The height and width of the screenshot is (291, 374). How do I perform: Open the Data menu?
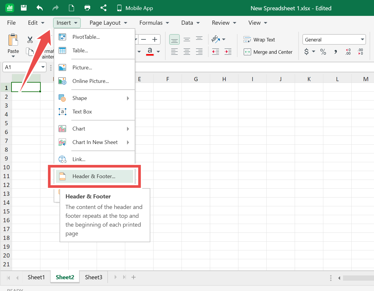[x=190, y=23]
